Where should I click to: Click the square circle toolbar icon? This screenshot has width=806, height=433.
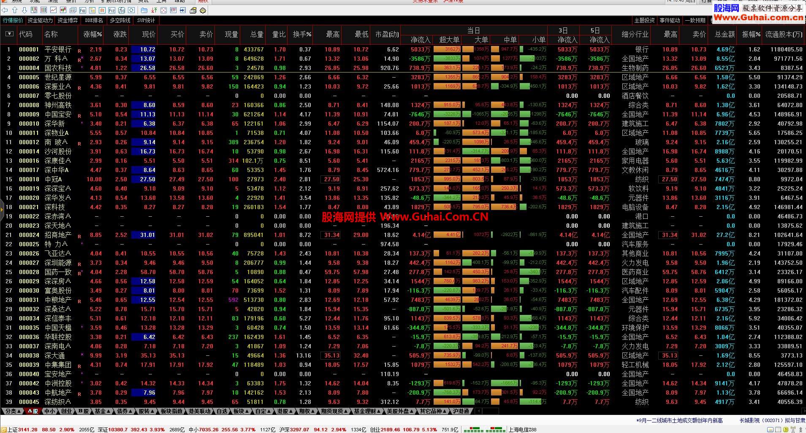(131, 10)
